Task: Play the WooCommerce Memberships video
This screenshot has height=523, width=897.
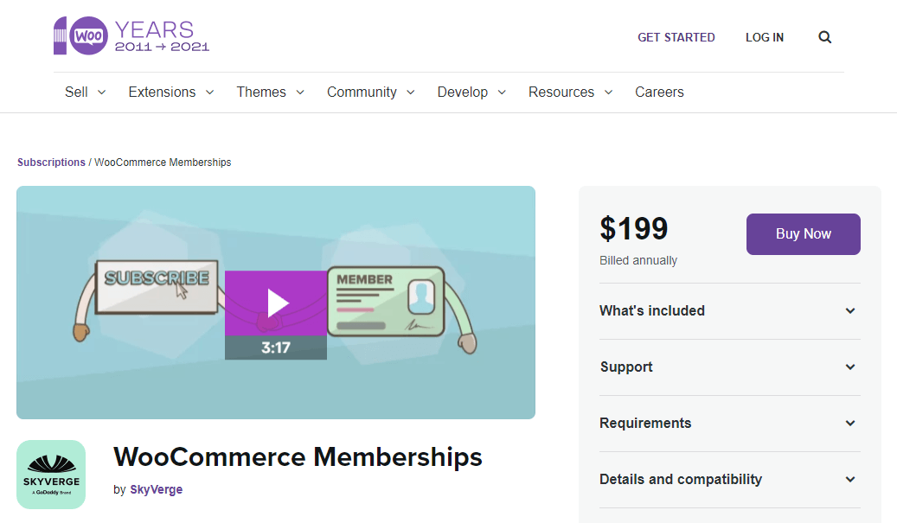Action: coord(276,303)
